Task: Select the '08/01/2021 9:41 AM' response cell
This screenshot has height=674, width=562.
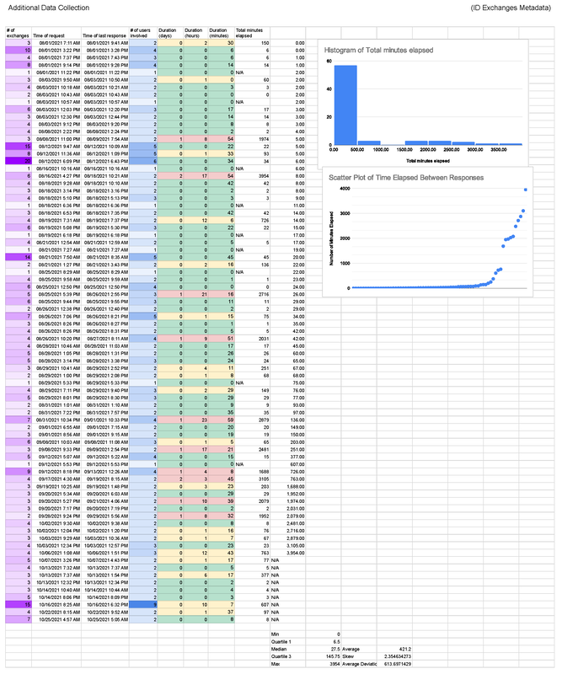Action: pyautogui.click(x=105, y=43)
